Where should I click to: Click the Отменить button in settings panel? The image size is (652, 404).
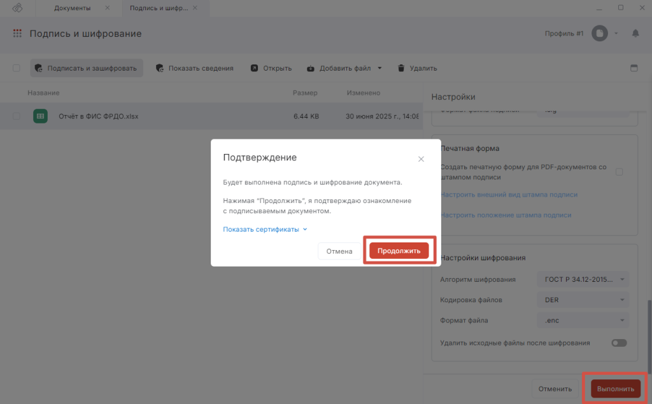pos(555,389)
